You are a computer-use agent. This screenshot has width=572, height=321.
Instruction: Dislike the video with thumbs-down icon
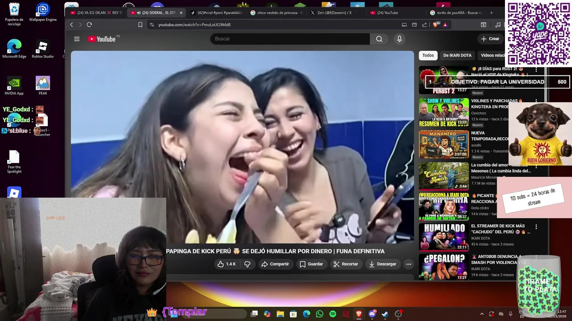pyautogui.click(x=247, y=264)
